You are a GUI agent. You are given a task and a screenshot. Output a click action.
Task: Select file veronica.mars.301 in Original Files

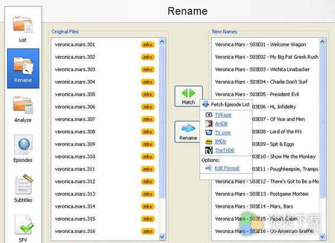coord(105,45)
